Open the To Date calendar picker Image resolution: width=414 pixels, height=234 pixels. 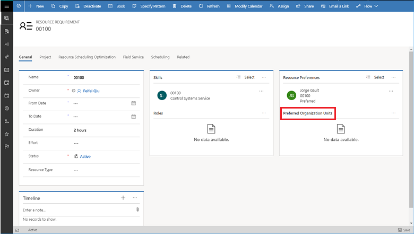point(133,116)
